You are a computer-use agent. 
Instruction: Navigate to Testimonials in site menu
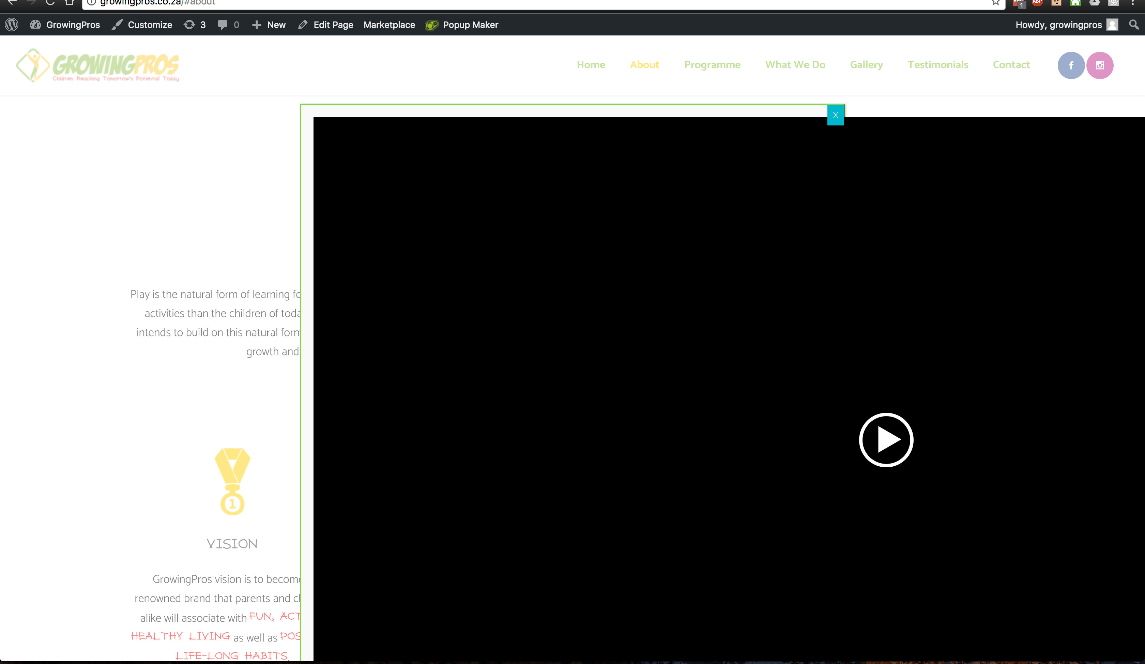(x=938, y=64)
